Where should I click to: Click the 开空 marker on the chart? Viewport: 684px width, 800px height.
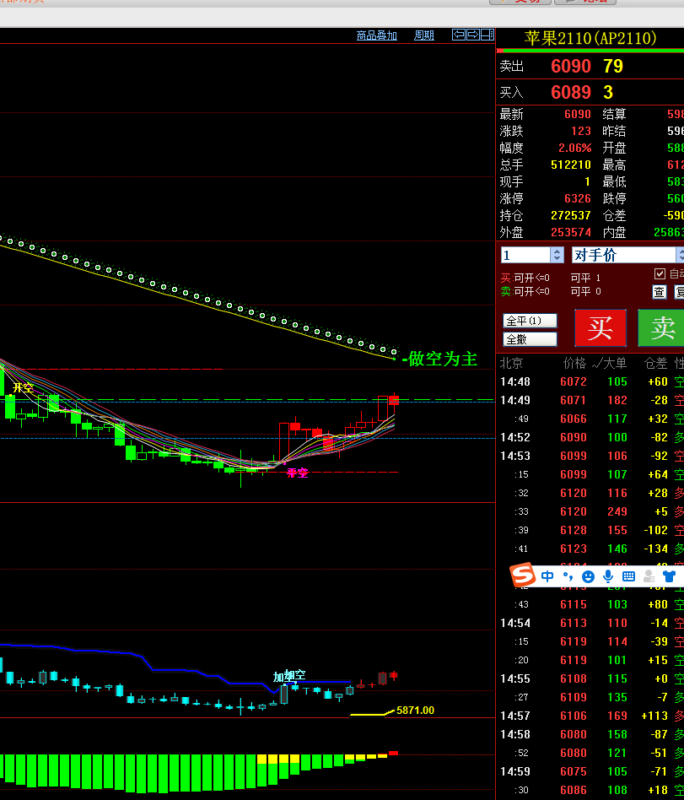point(23,387)
